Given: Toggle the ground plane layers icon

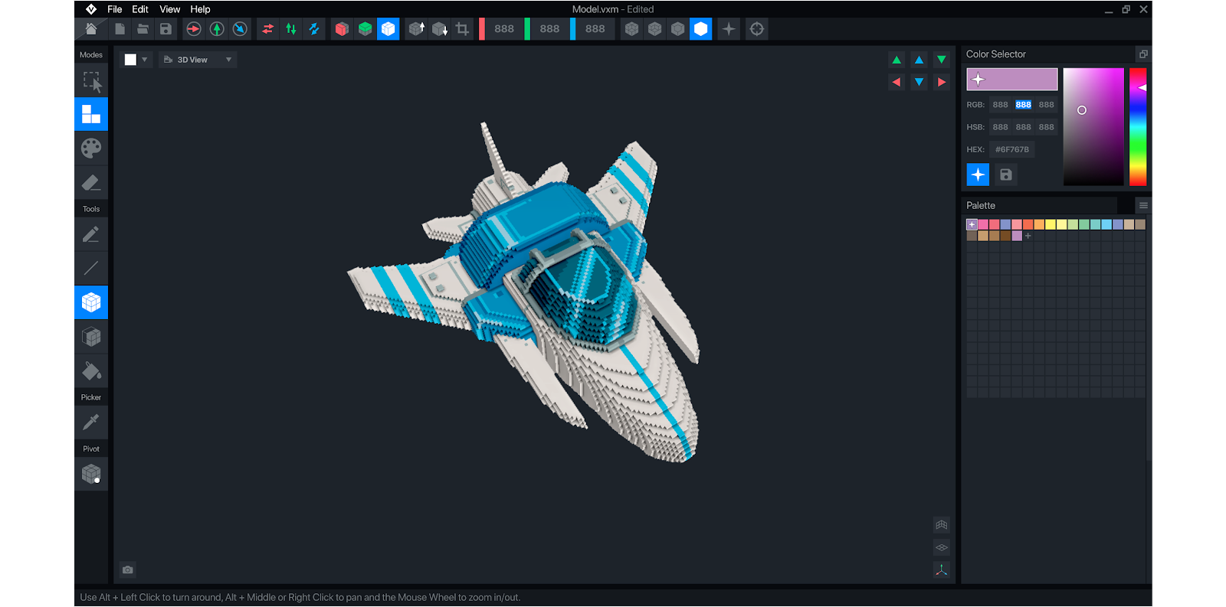Looking at the screenshot, I should coord(942,547).
